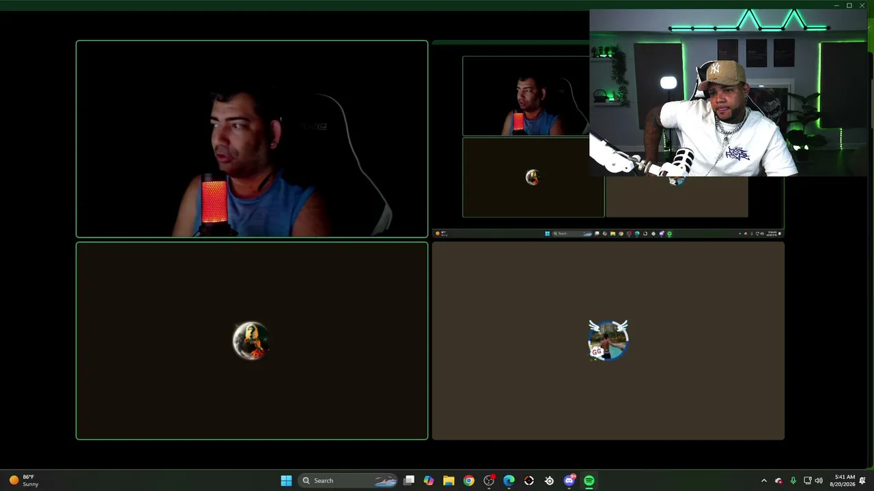Image resolution: width=874 pixels, height=491 pixels.
Task: Click the taskbar Search box
Action: tap(349, 481)
